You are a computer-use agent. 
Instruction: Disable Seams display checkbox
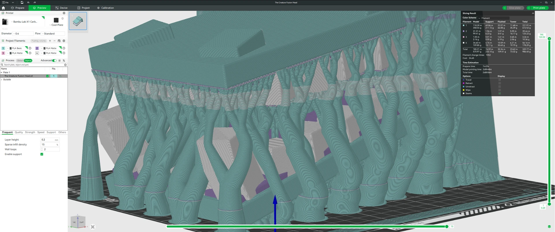499,93
